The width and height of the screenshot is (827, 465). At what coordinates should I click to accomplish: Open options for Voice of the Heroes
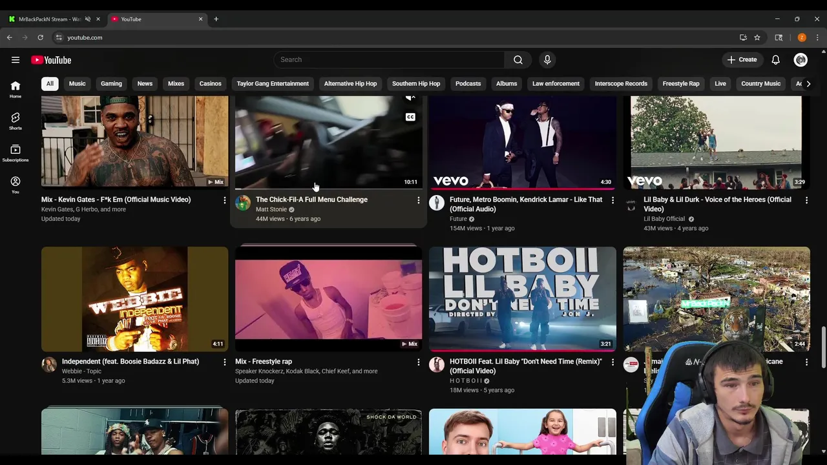click(806, 200)
